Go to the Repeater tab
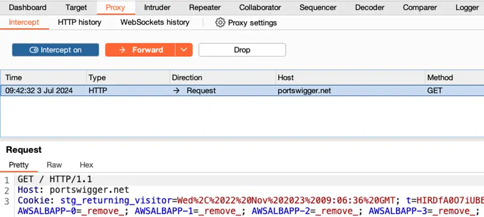 pos(204,8)
